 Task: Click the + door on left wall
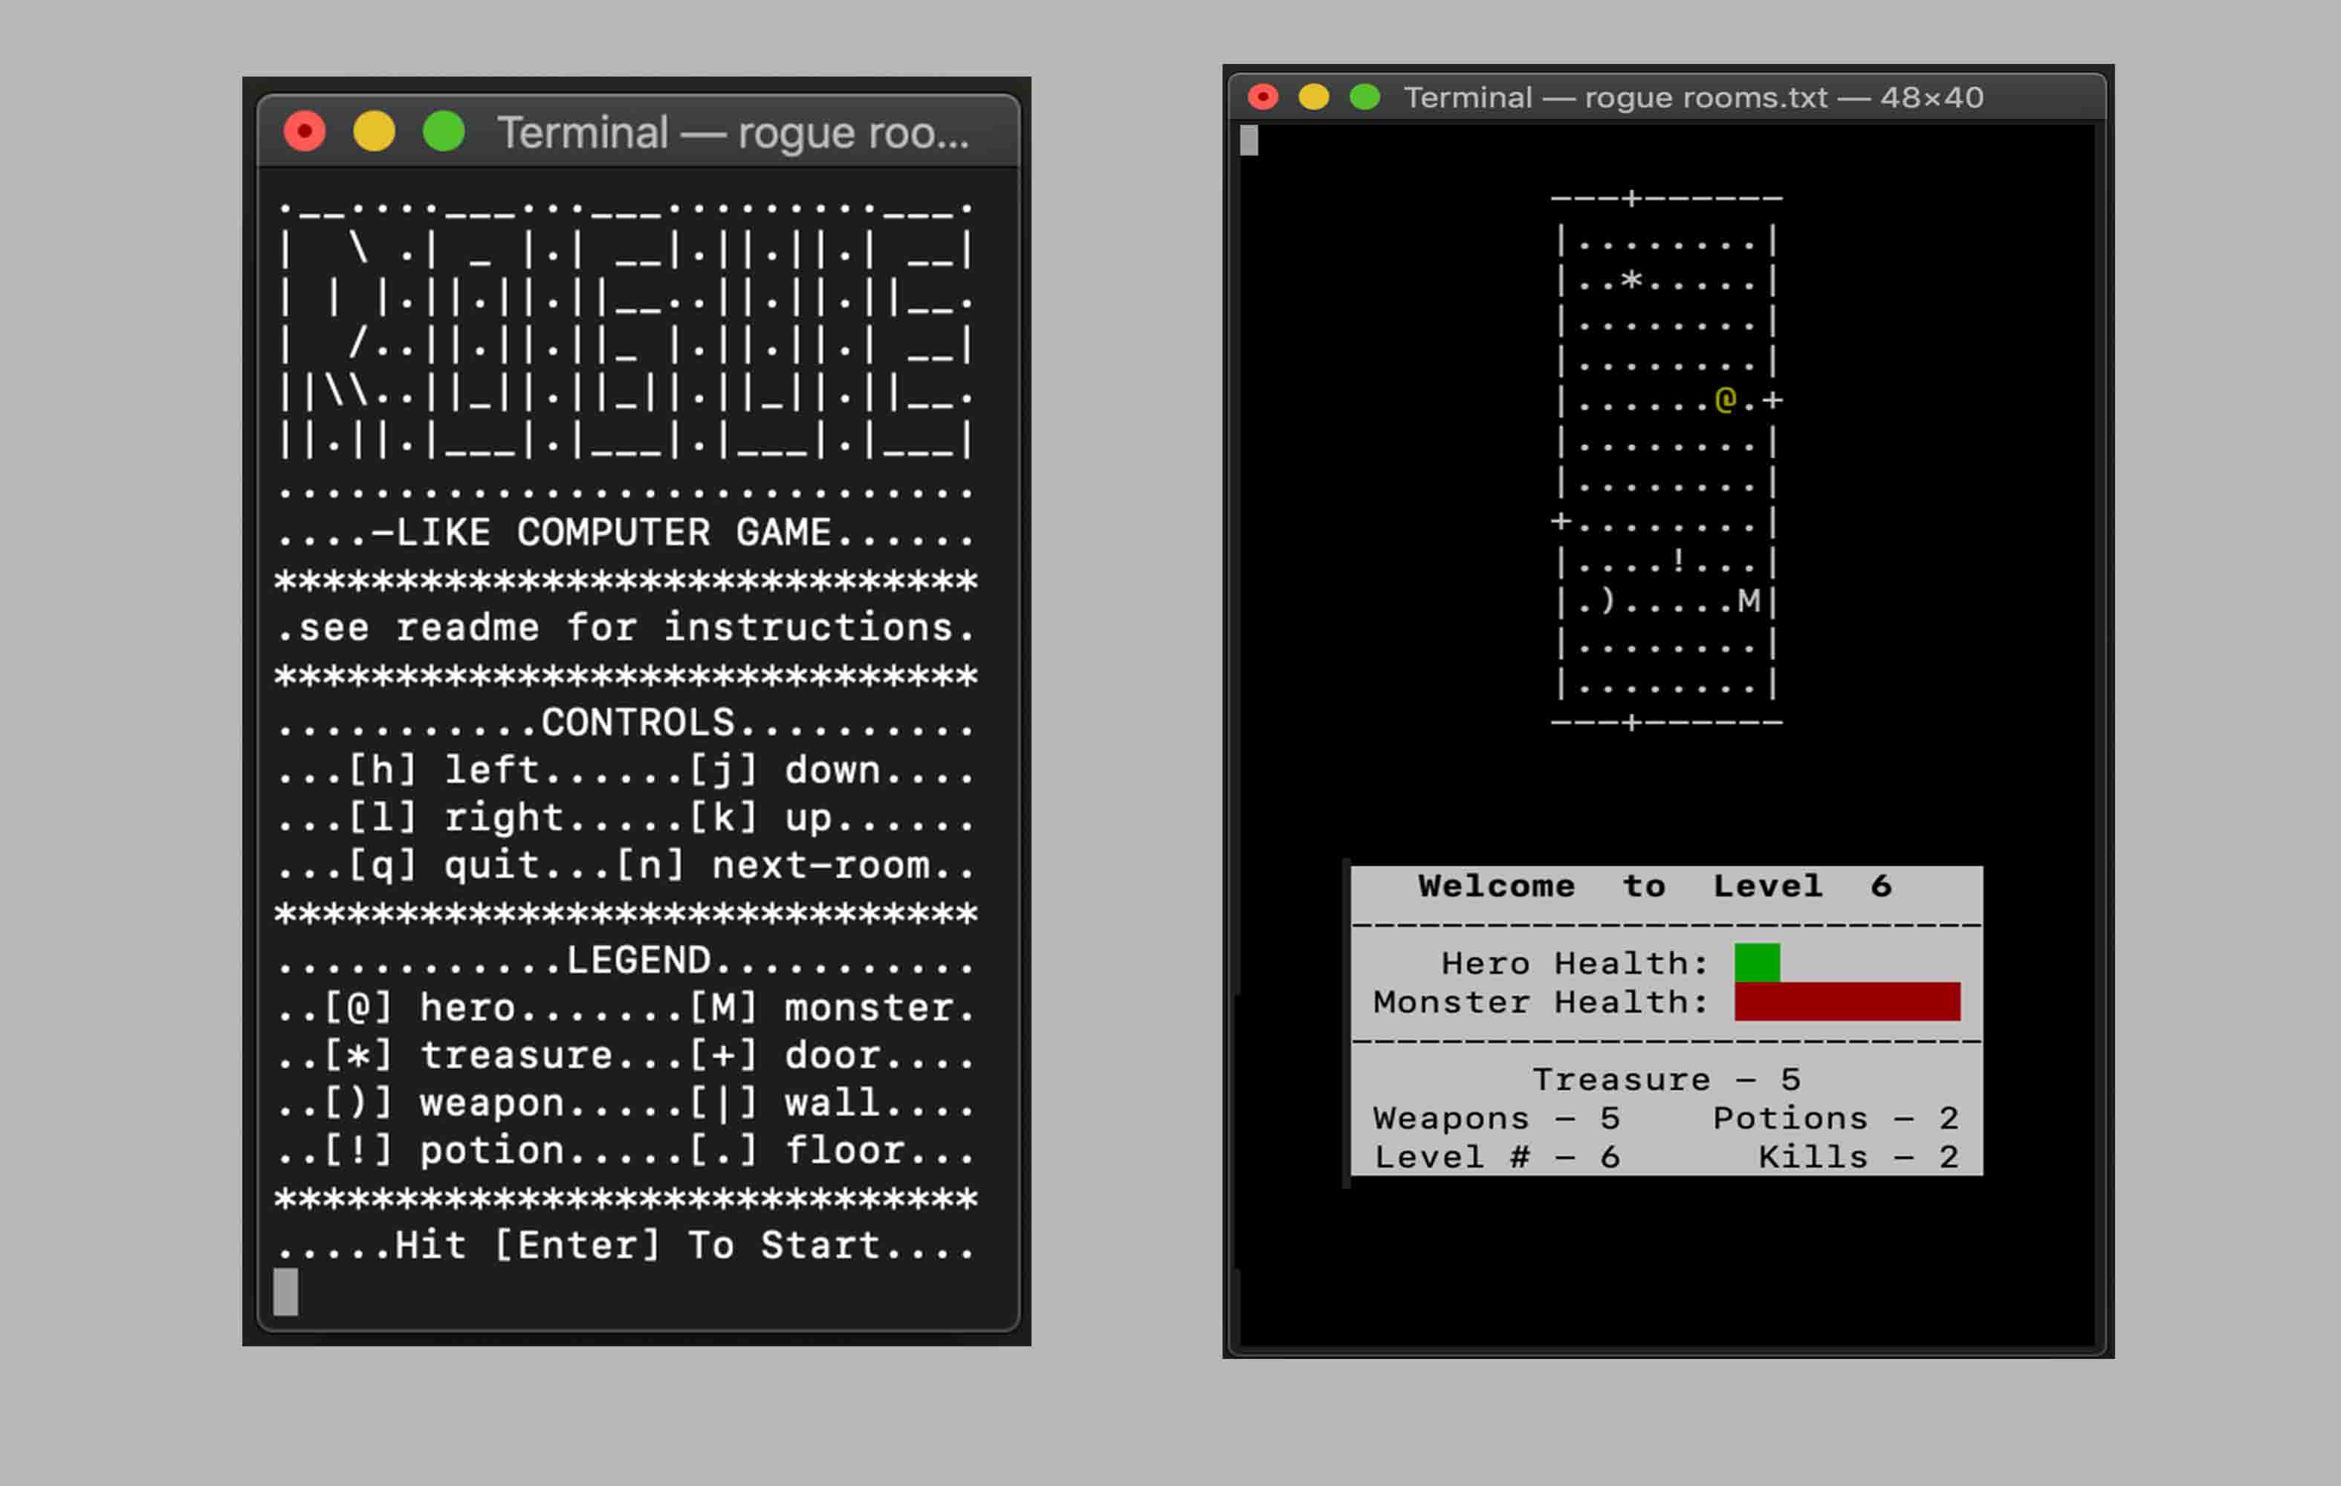(1561, 522)
